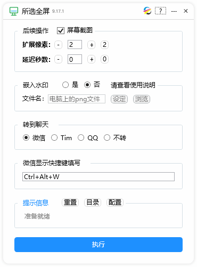Choose Tim as chat destination
Viewport: 197px width, 267px height.
click(54, 137)
